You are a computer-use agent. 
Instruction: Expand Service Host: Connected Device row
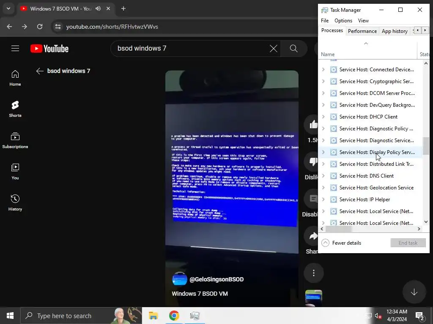coord(323,70)
